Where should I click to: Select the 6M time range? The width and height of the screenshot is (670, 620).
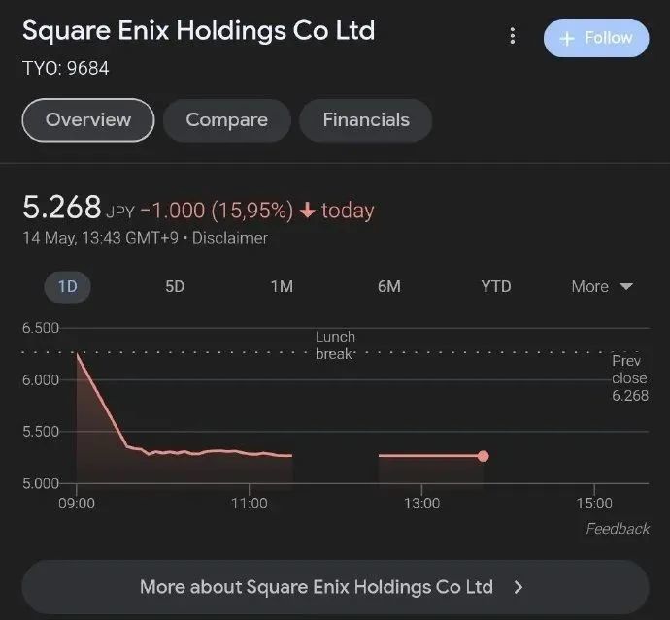(x=388, y=286)
